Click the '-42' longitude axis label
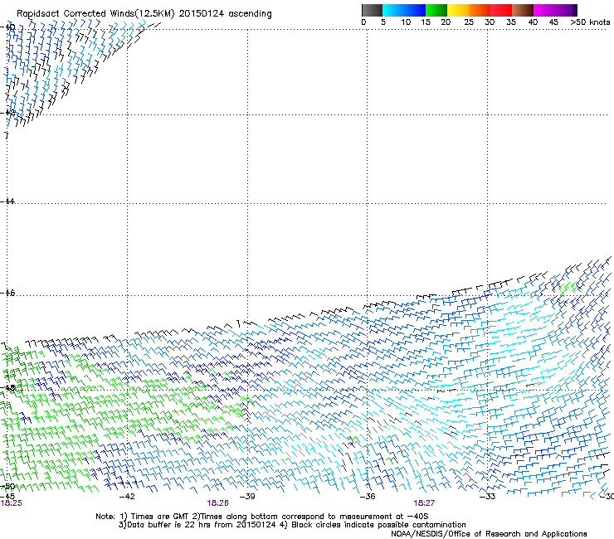 [127, 497]
